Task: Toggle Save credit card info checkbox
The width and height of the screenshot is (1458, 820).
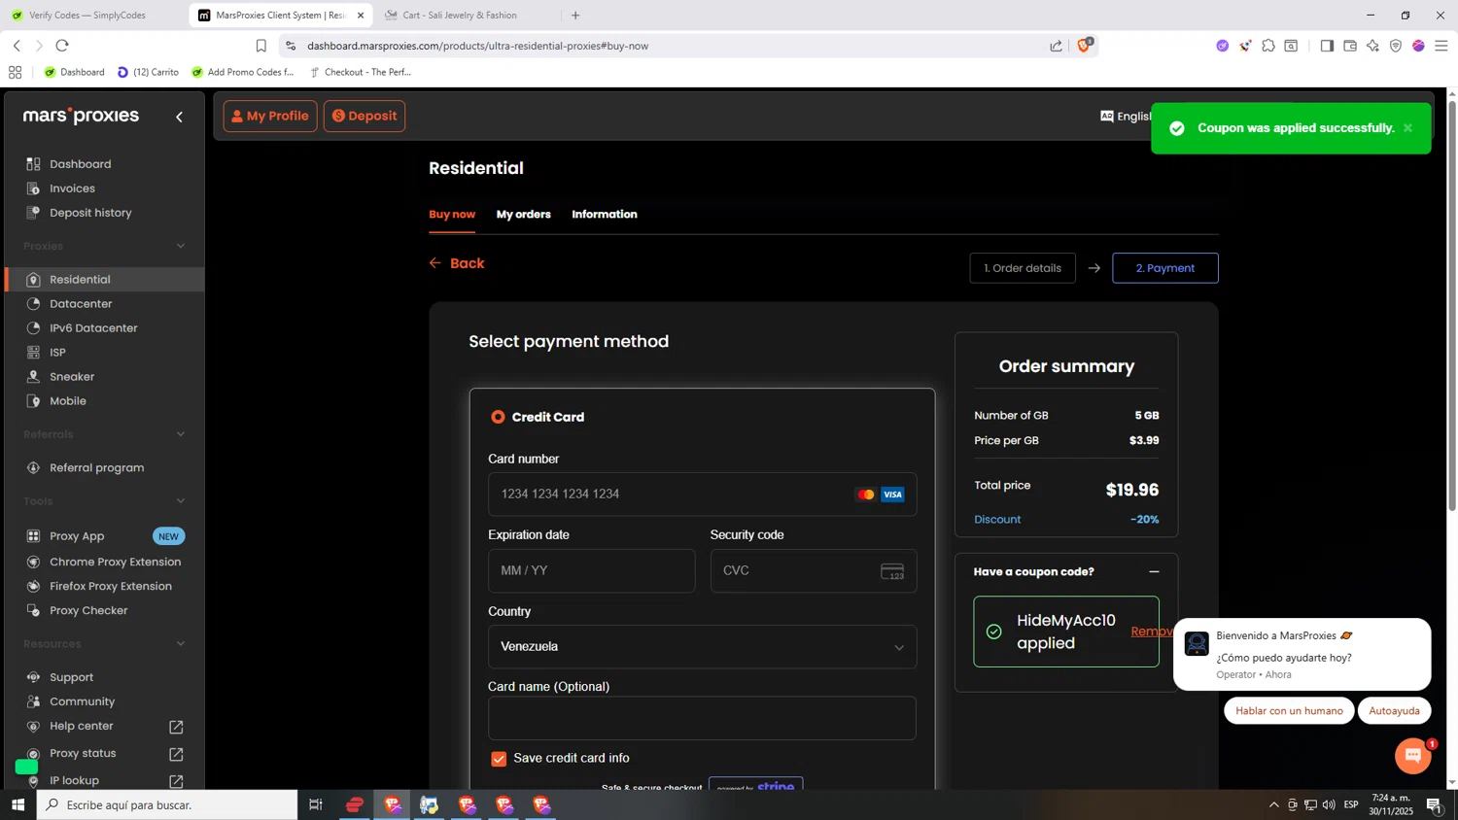Action: click(499, 759)
